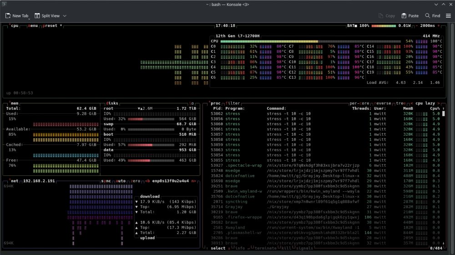Click the 192.168.2.191 IP address
This screenshot has width=455, height=255.
click(x=39, y=181)
